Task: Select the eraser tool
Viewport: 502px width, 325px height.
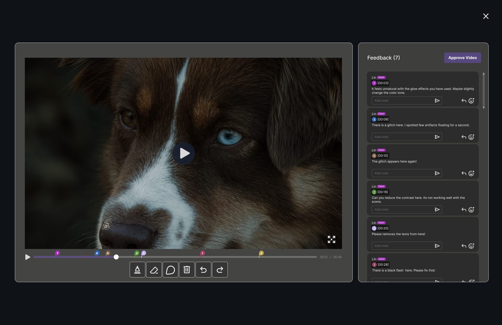Action: click(x=154, y=270)
